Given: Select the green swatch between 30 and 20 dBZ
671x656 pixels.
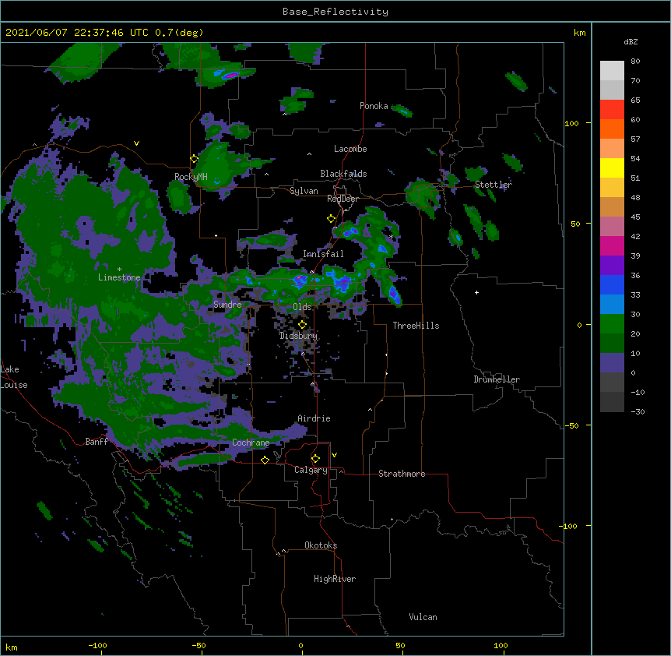Looking at the screenshot, I should (612, 324).
